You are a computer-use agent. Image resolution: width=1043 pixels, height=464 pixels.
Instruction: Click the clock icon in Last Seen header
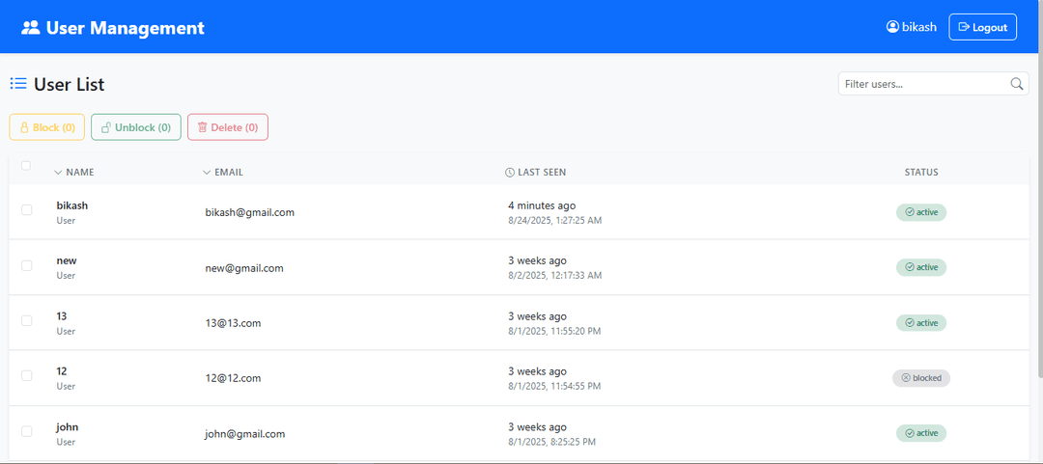(x=510, y=172)
